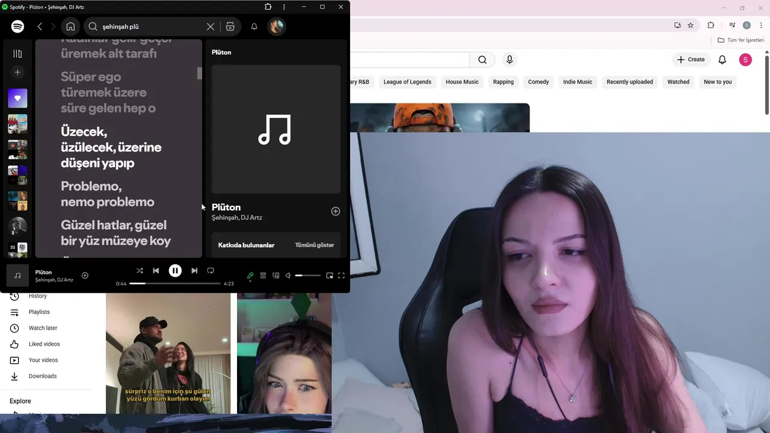This screenshot has width=770, height=433.
Task: Skip to previous track
Action: pyautogui.click(x=156, y=271)
